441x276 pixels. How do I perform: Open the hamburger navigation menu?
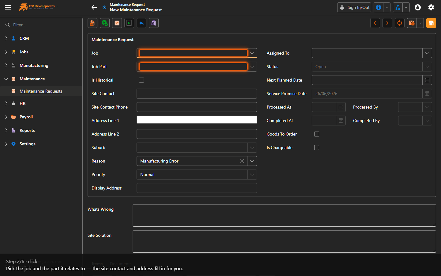pyautogui.click(x=8, y=7)
